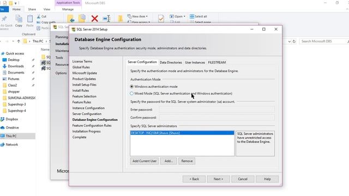Click License Terms step in setup sidebar
349x196 pixels.
click(82, 62)
